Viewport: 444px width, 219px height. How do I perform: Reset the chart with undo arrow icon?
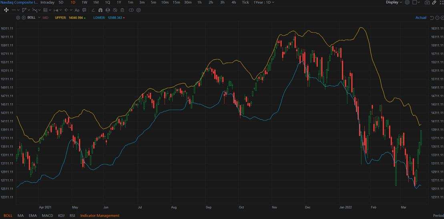pos(432,18)
